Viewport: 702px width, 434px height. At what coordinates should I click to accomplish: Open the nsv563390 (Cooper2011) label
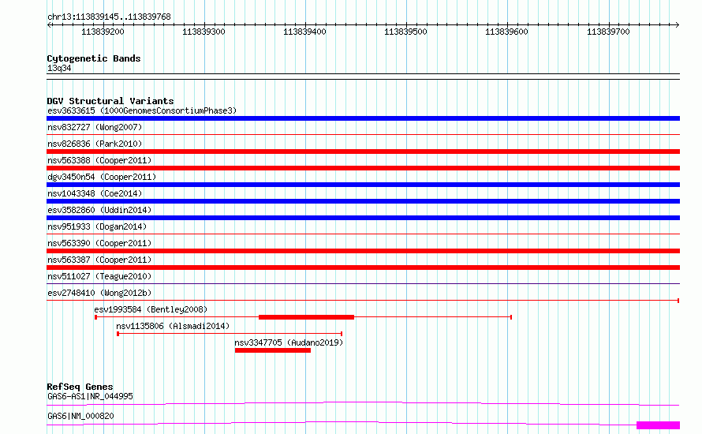99,243
